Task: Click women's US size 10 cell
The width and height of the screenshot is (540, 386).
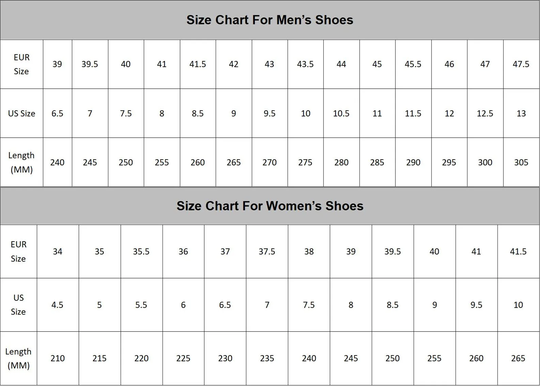Action: [x=518, y=305]
